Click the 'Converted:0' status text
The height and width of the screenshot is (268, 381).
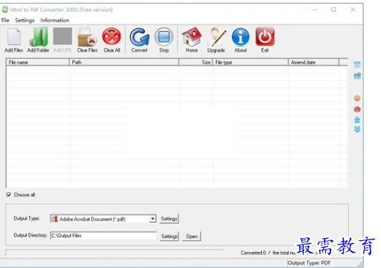tap(254, 253)
